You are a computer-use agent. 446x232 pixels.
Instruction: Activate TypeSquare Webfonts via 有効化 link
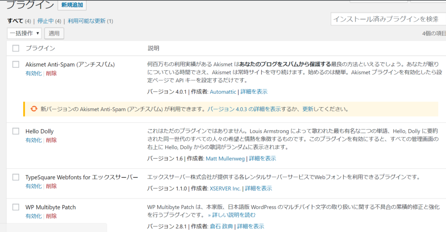pyautogui.click(x=34, y=186)
